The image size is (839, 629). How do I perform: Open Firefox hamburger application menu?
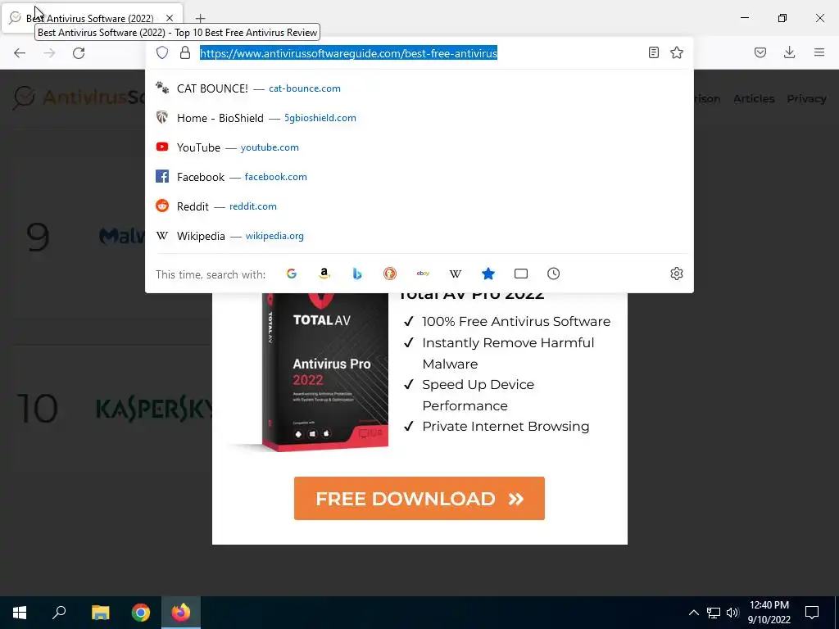(819, 52)
